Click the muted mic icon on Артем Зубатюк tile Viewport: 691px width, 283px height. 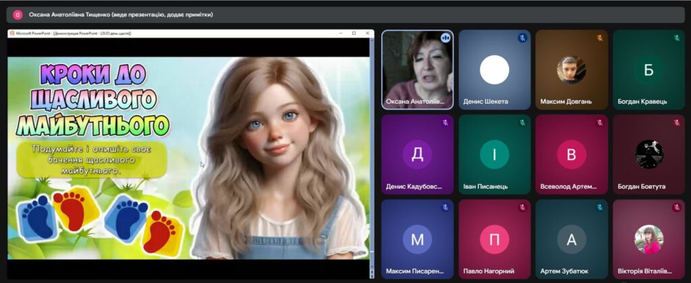point(599,208)
